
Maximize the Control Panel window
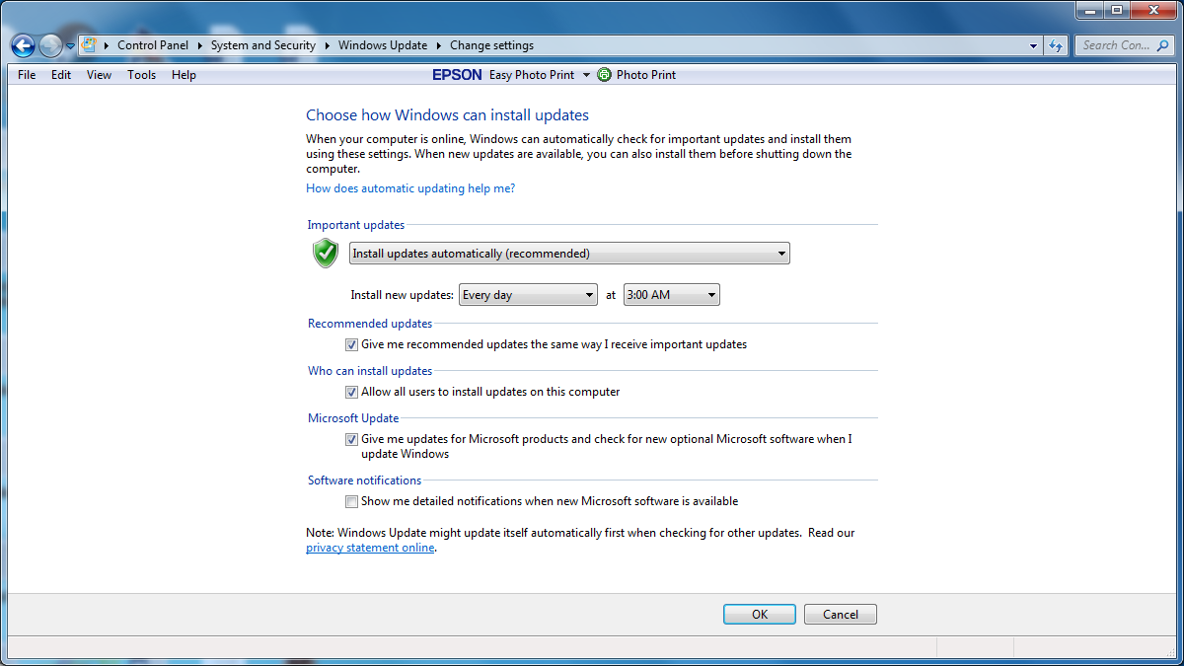click(1117, 10)
